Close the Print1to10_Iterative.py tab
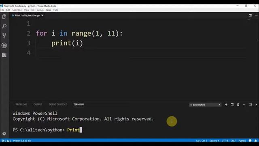This screenshot has width=259, height=146. 42,15
